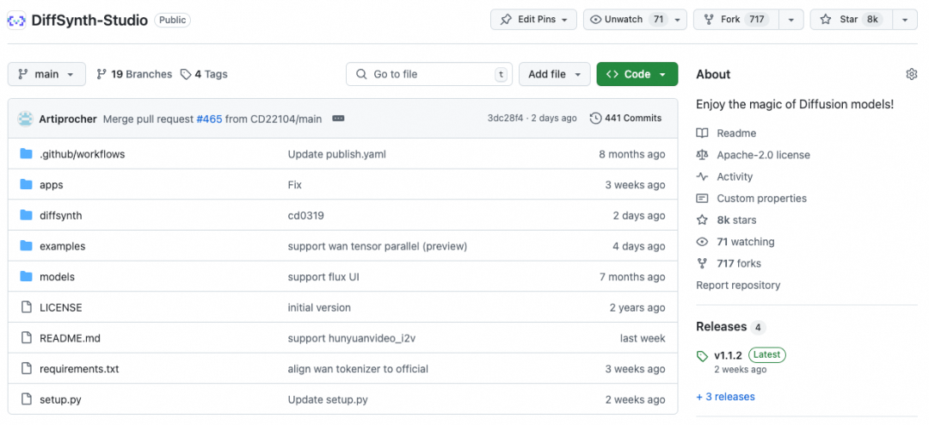The width and height of the screenshot is (929, 425).
Task: Focus the Go to file search field
Action: [x=428, y=75]
